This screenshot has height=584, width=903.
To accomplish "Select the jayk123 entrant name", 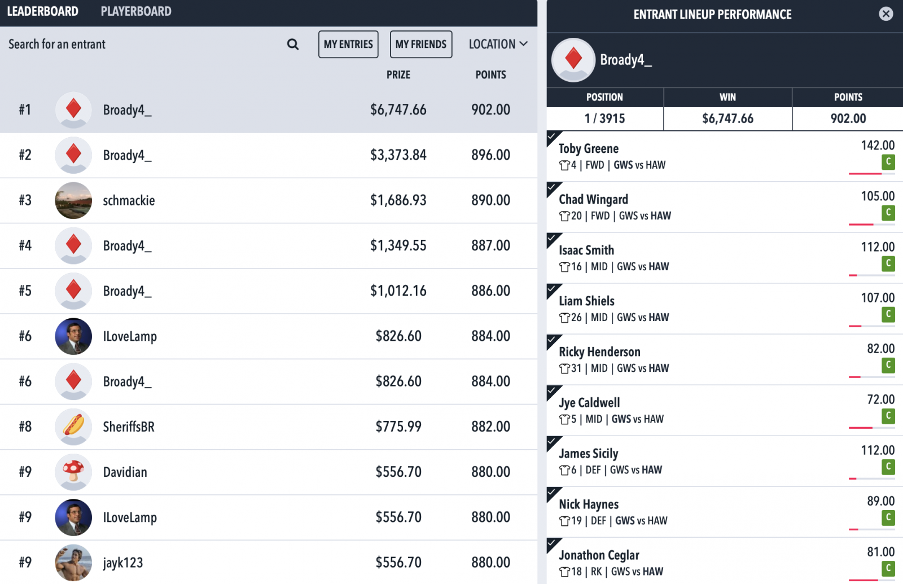I will click(122, 563).
